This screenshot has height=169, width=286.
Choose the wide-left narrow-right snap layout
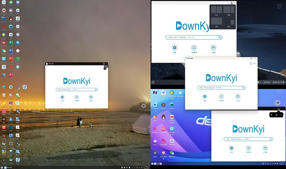tap(229, 10)
